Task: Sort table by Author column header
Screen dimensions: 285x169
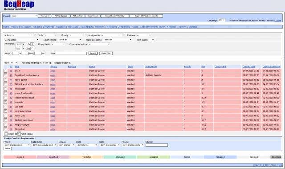Action: 92,67
